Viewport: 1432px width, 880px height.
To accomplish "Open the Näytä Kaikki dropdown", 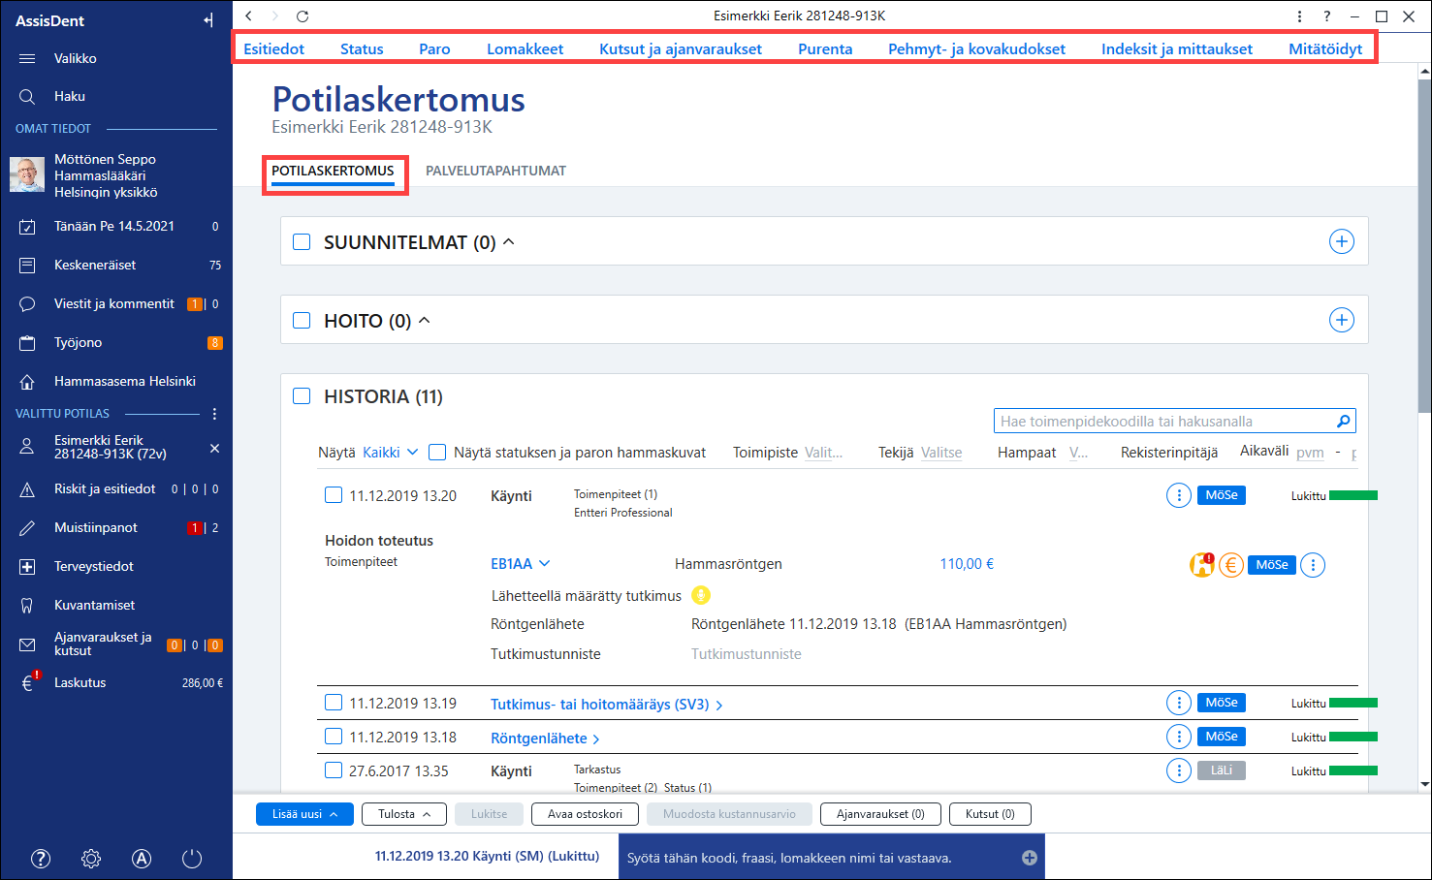I will tap(391, 452).
